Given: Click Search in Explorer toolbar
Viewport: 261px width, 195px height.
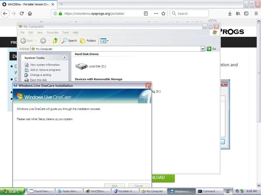Looking at the screenshot, I should (x=69, y=41).
